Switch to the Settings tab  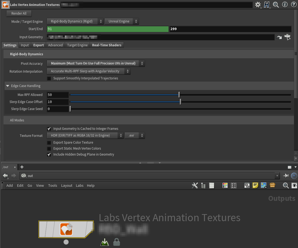(10, 45)
